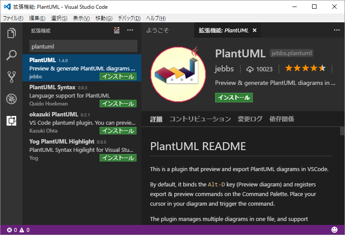The width and height of the screenshot is (345, 235).
Task: Switch to the 変更ログ tab
Action: (x=250, y=119)
